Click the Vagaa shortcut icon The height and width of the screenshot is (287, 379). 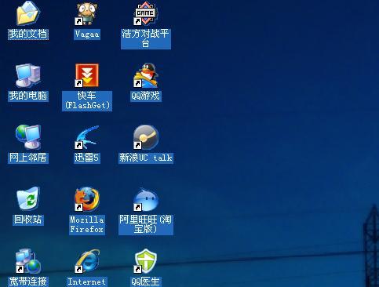tap(87, 13)
